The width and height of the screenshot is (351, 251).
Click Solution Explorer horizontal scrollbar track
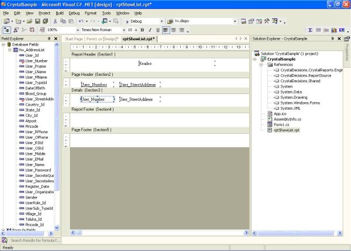tap(296, 233)
